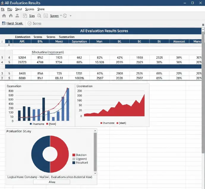Click the Splumation column header
205x189 pixels.
[79, 42]
